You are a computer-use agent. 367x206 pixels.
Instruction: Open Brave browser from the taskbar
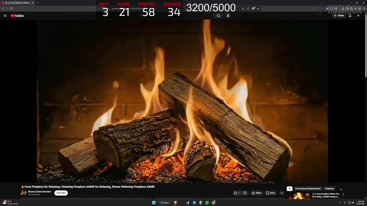(x=175, y=203)
